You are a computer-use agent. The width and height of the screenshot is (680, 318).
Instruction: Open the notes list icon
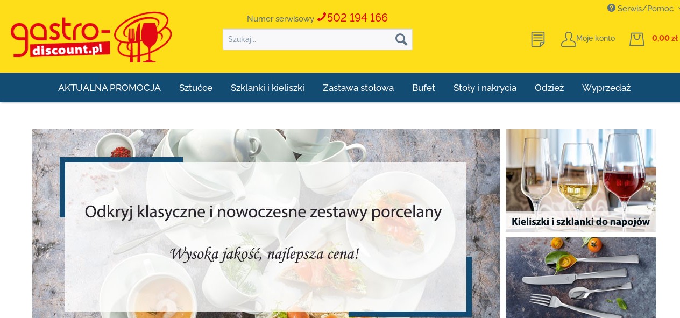coord(538,39)
